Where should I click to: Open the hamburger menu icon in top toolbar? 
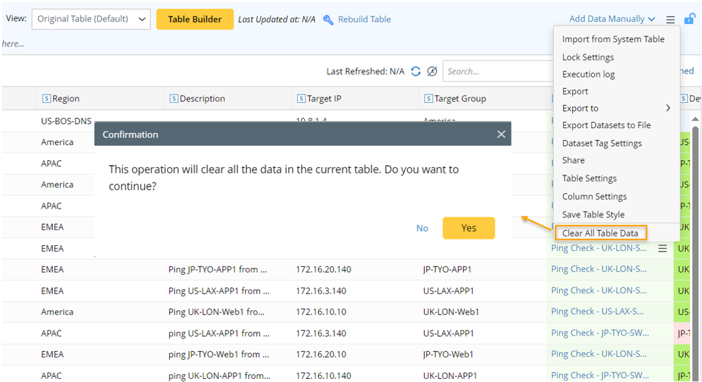[670, 20]
